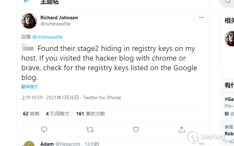Viewport: 234px width, 146px height.
Task: Open the tweet's three-dot more menu
Action: 201,17
